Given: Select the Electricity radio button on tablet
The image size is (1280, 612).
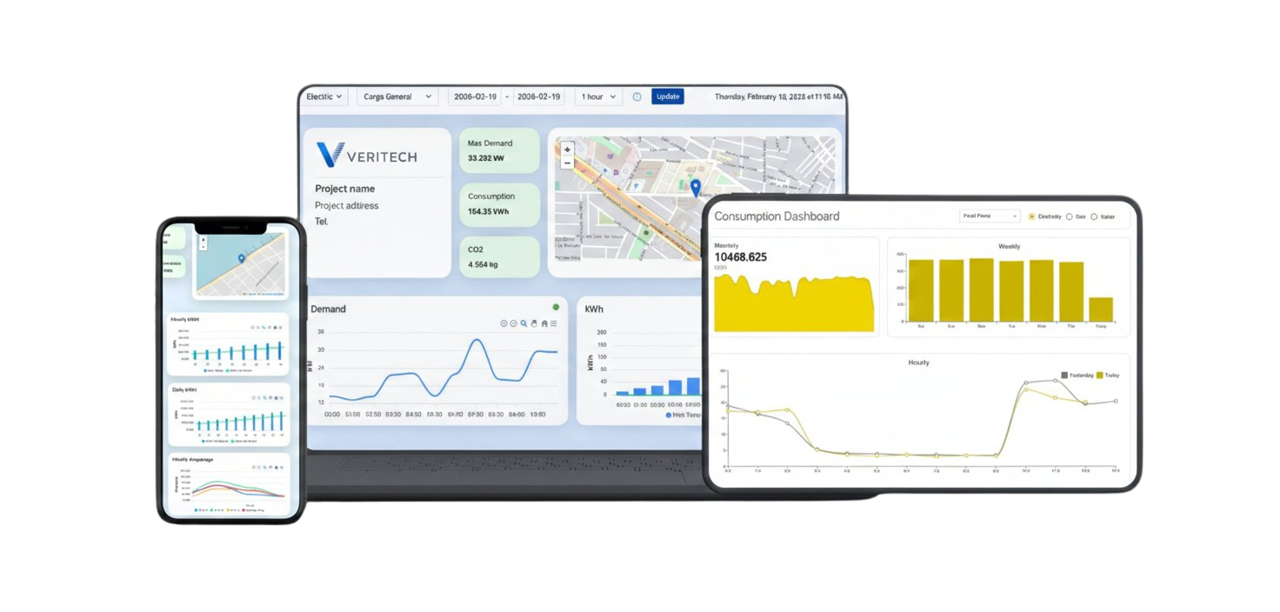Looking at the screenshot, I should [1031, 216].
